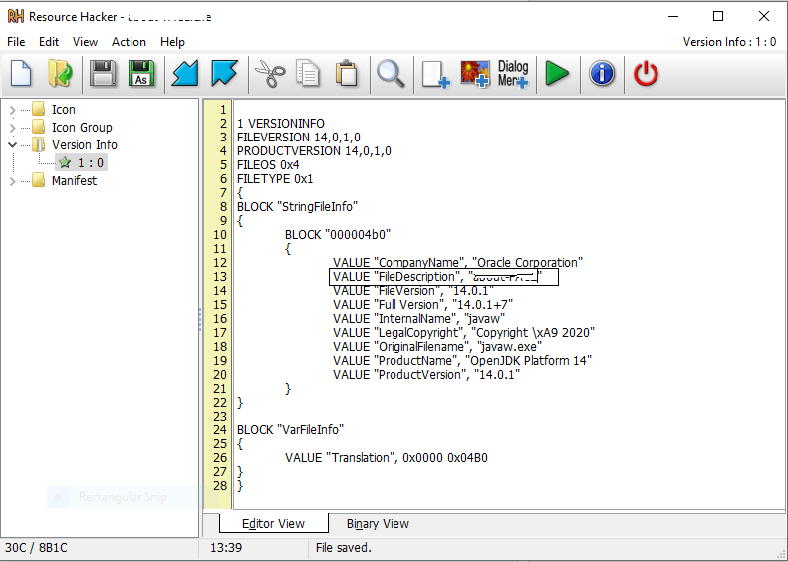The height and width of the screenshot is (562, 788).
Task: Click the ProductName OpenJDK Platform 14 line
Action: 462,361
